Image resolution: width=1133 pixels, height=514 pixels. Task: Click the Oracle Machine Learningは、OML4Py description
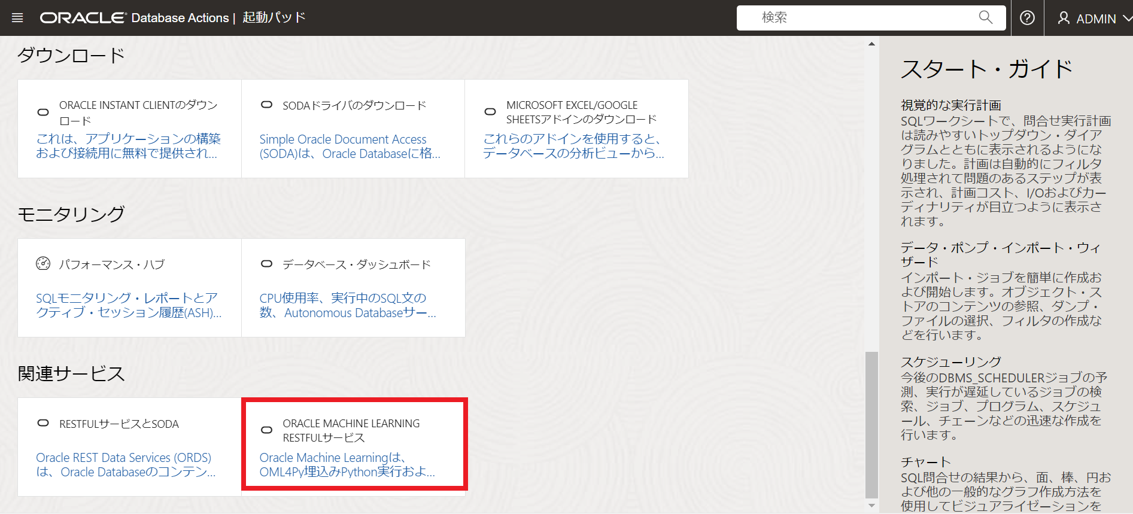347,465
